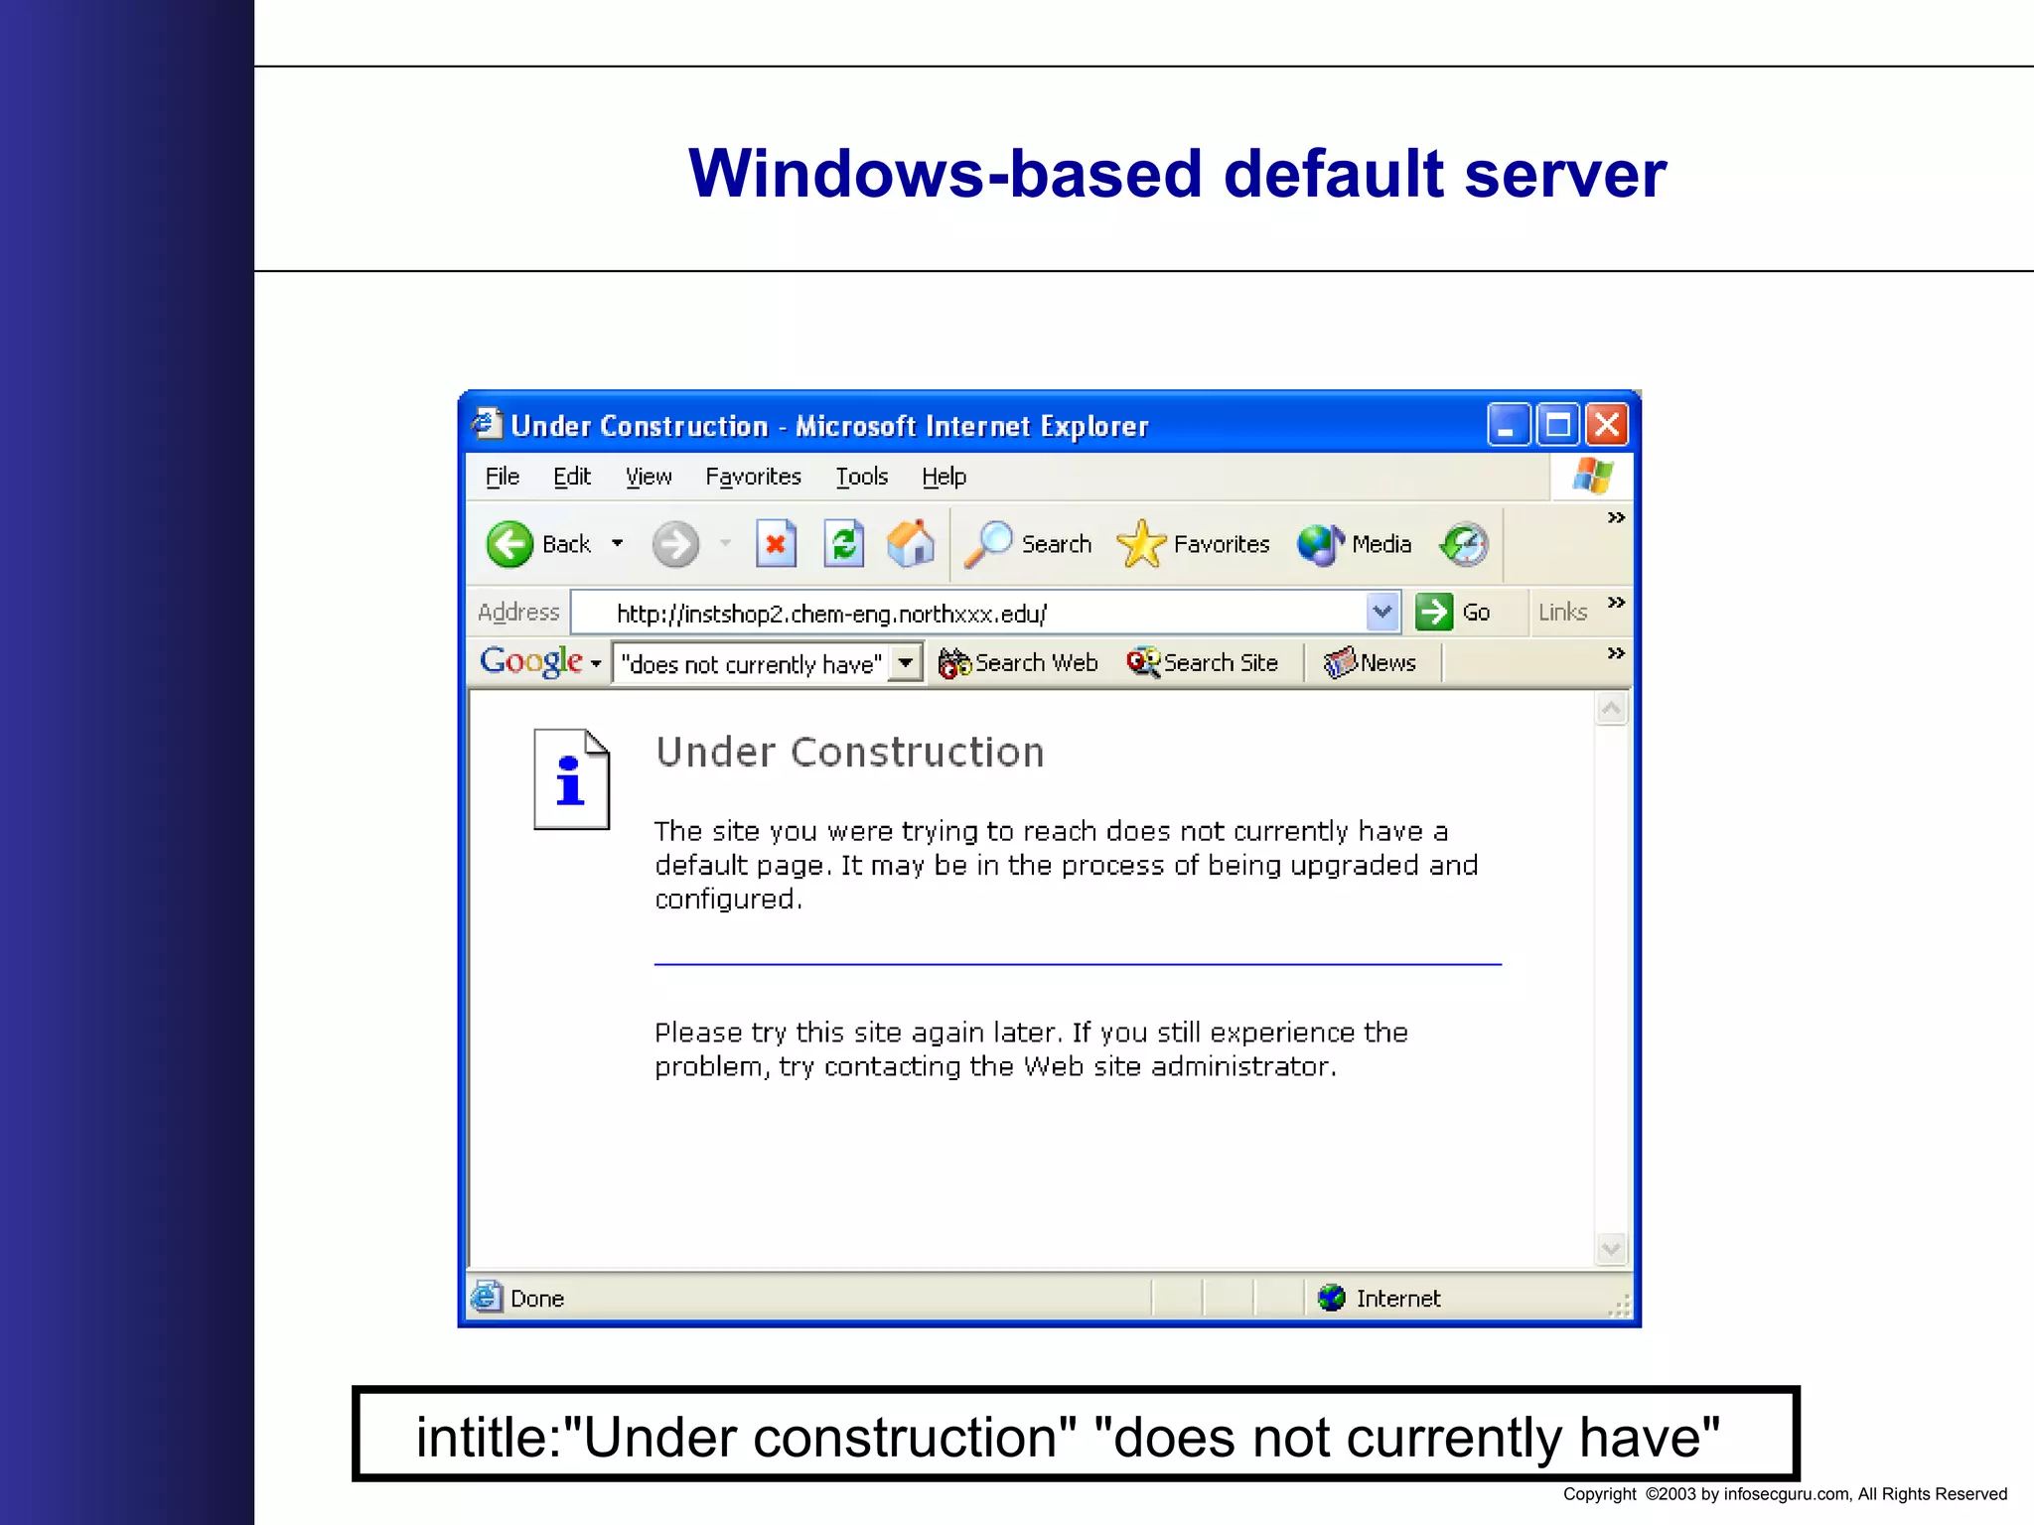The height and width of the screenshot is (1525, 2034).
Task: Open the Favorites menu
Action: pos(753,477)
